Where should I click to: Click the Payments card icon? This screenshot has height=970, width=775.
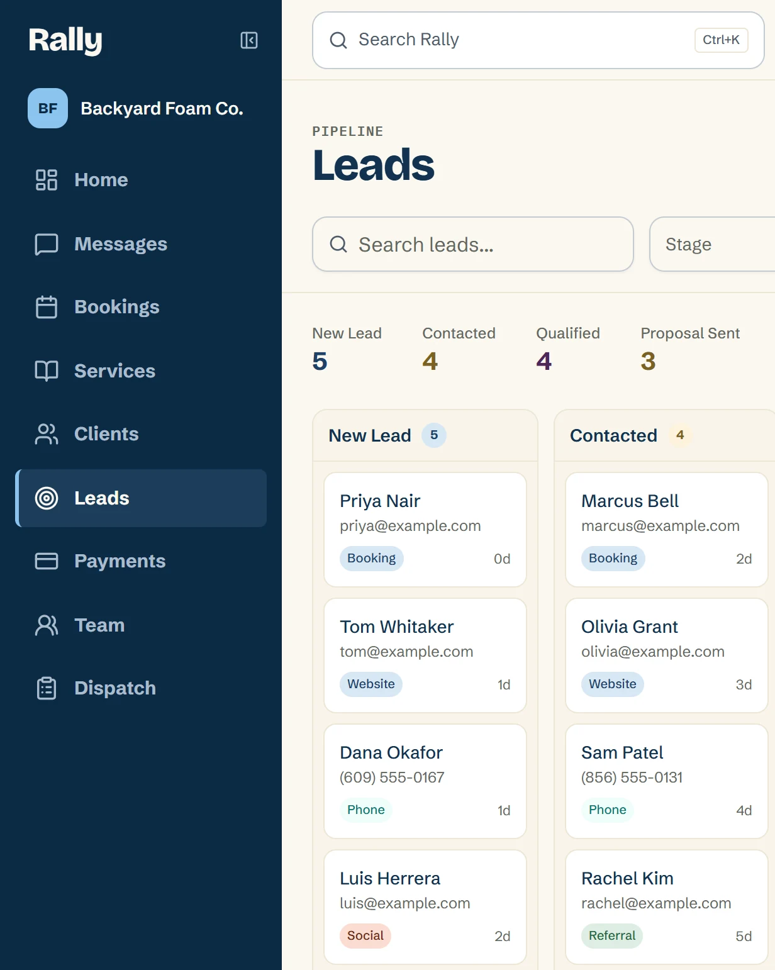click(x=47, y=561)
